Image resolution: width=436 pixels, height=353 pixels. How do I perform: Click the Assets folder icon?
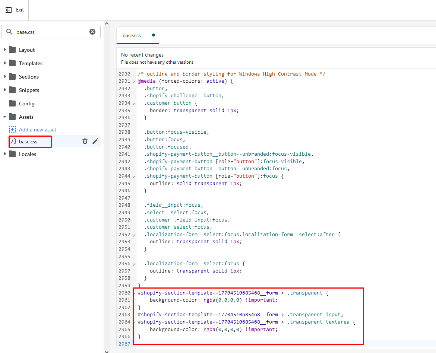(12, 117)
